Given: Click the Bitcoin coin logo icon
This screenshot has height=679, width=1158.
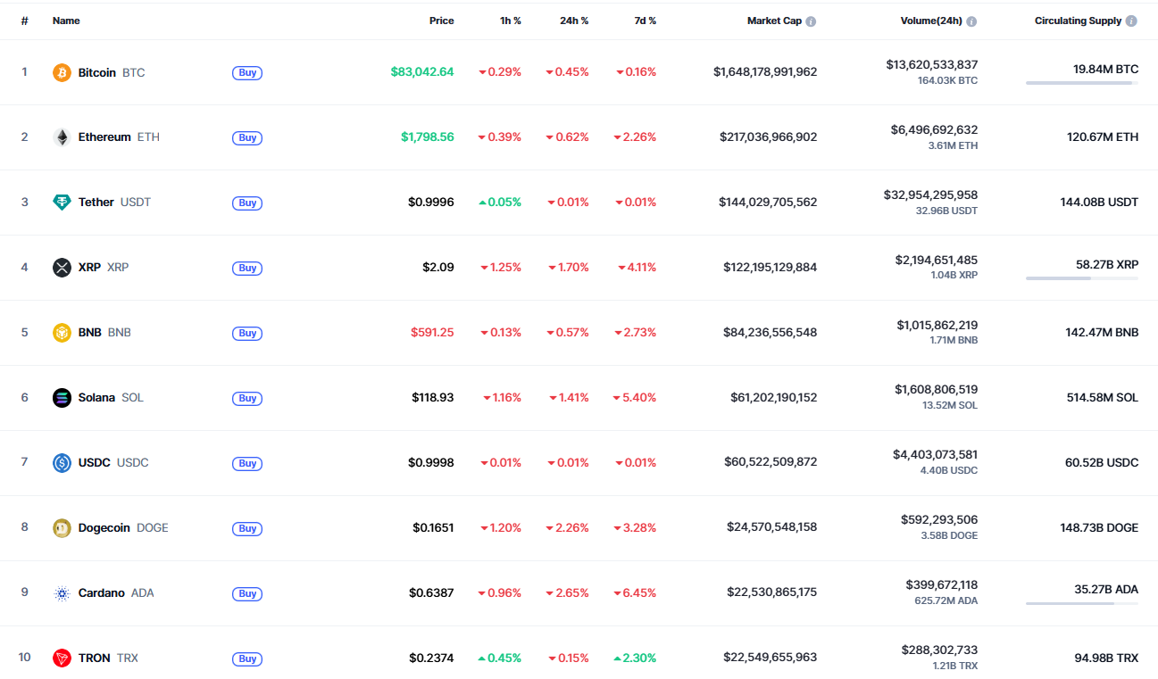Looking at the screenshot, I should 62,72.
